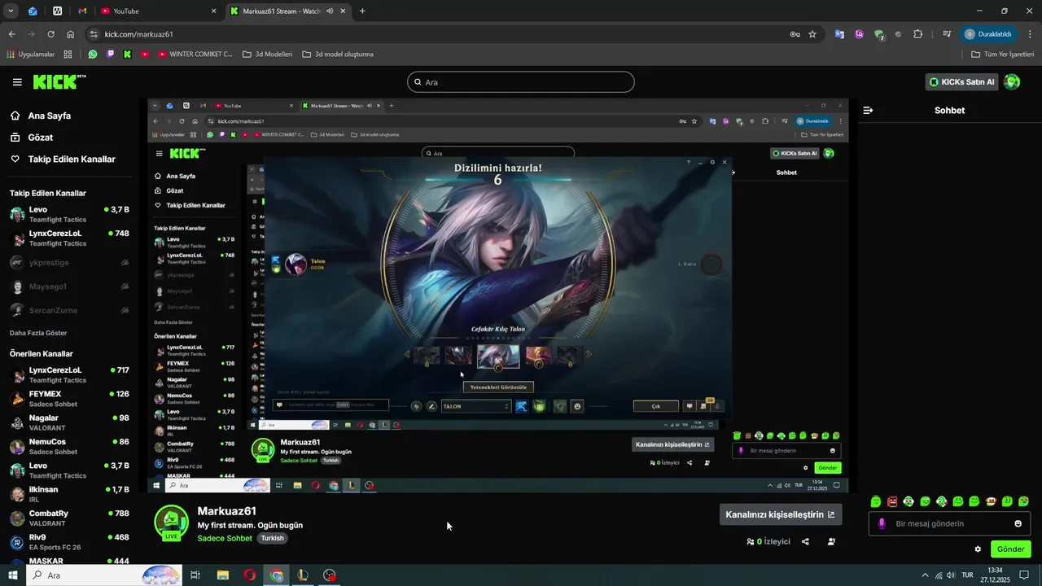The image size is (1042, 586).
Task: Open the Kick user avatar menu
Action: (x=1012, y=81)
